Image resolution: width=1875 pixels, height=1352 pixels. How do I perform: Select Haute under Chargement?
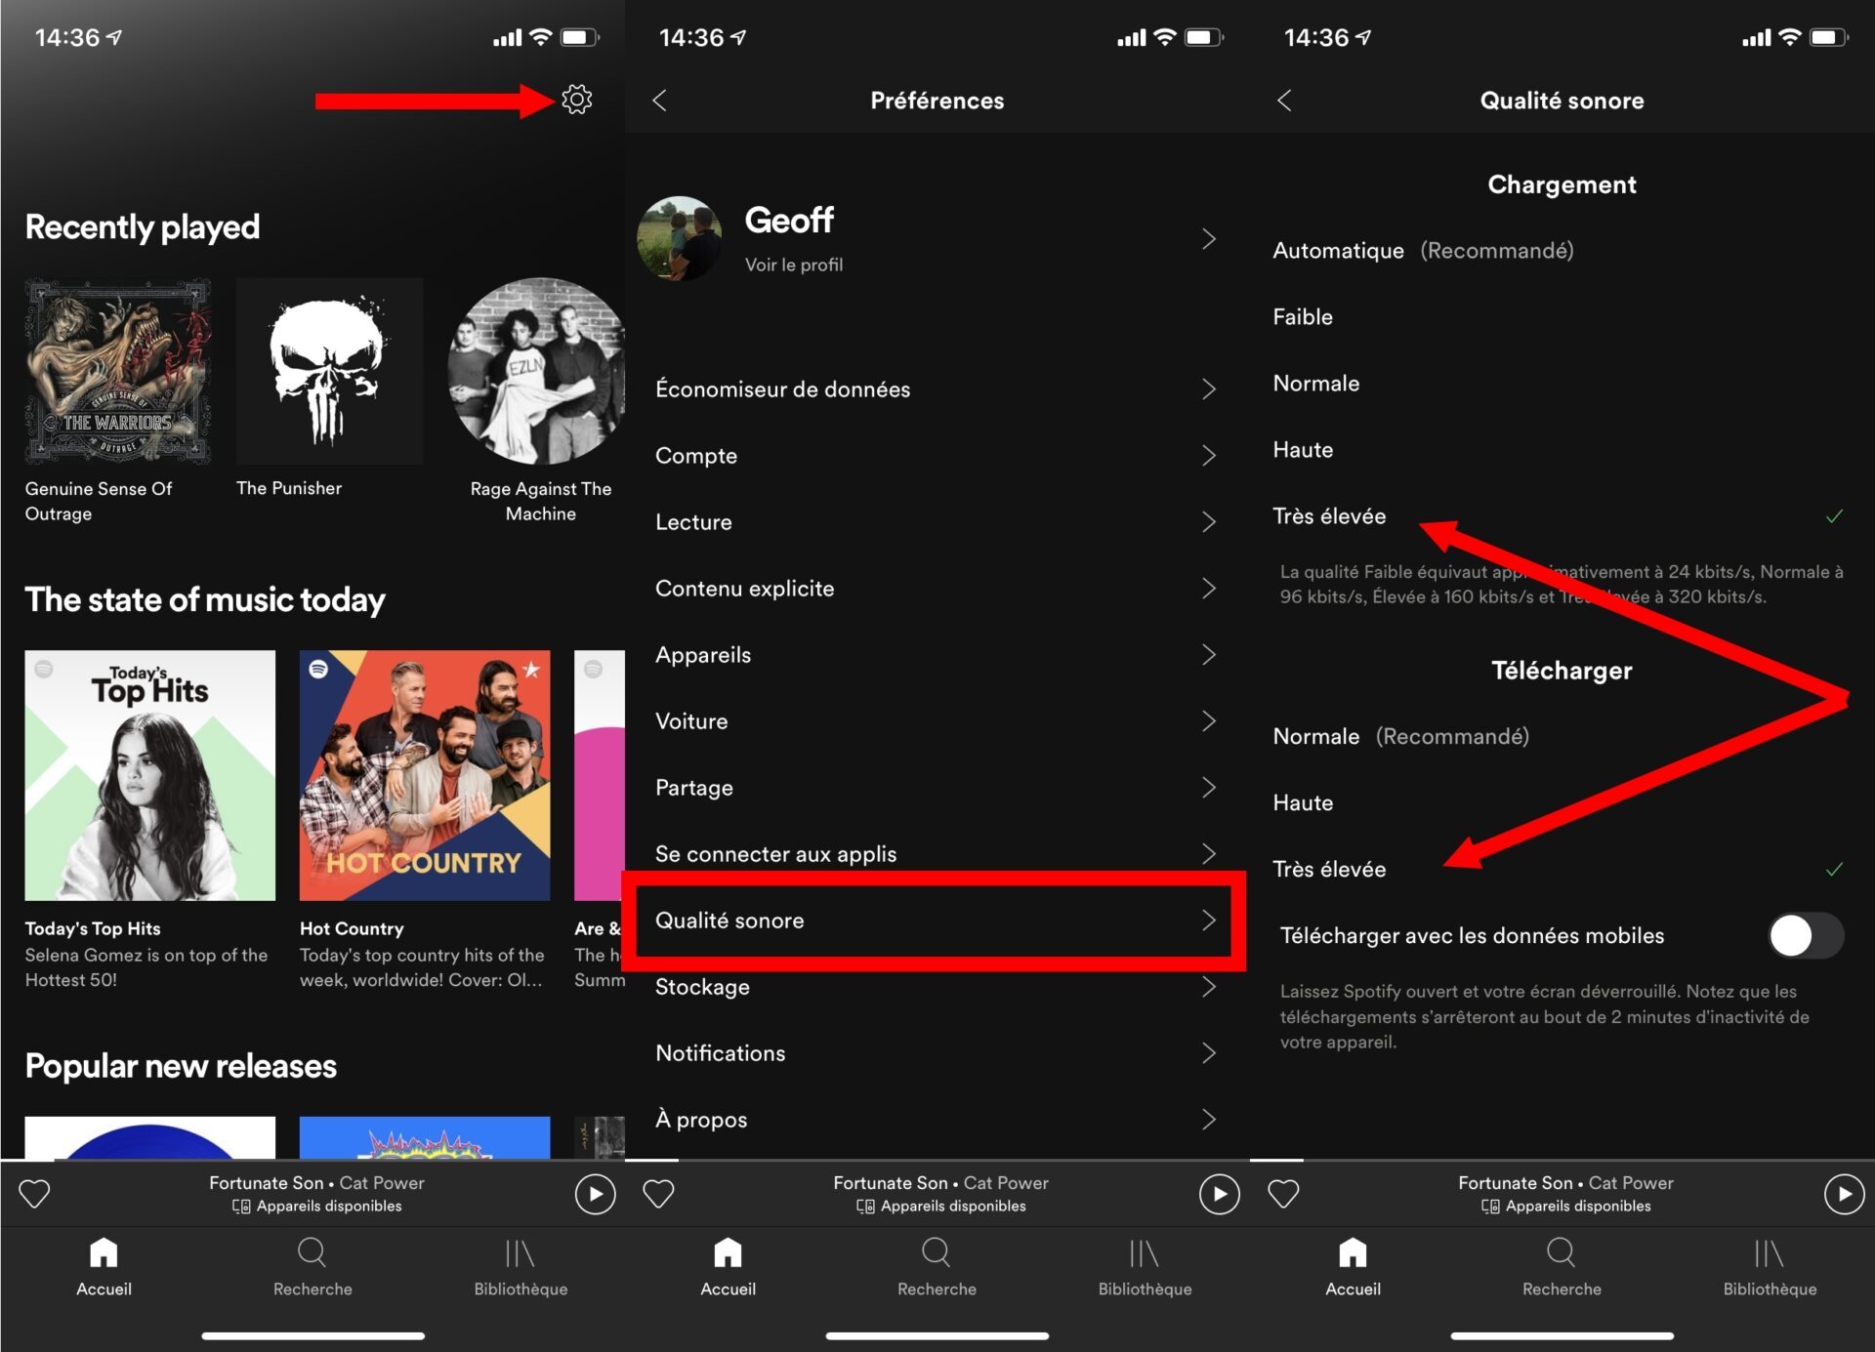[x=1562, y=450]
